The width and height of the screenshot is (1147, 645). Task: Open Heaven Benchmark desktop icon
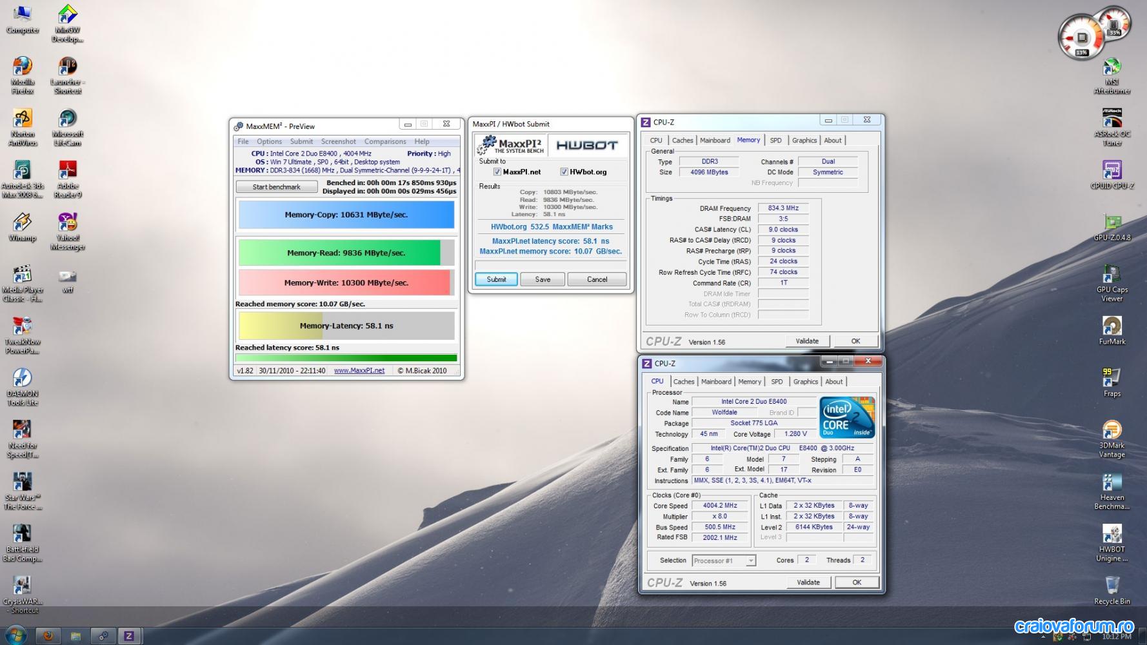coord(1112,491)
